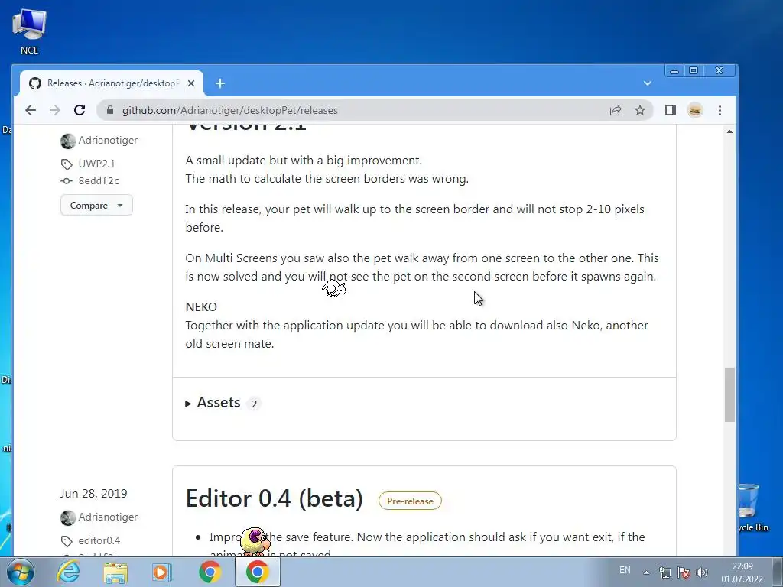Open the UWP2.1 tag link
The width and height of the screenshot is (783, 587).
97,164
